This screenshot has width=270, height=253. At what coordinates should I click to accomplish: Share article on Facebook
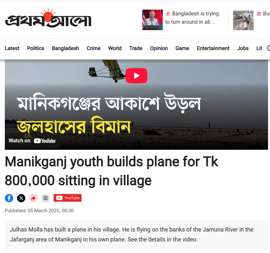(9, 198)
